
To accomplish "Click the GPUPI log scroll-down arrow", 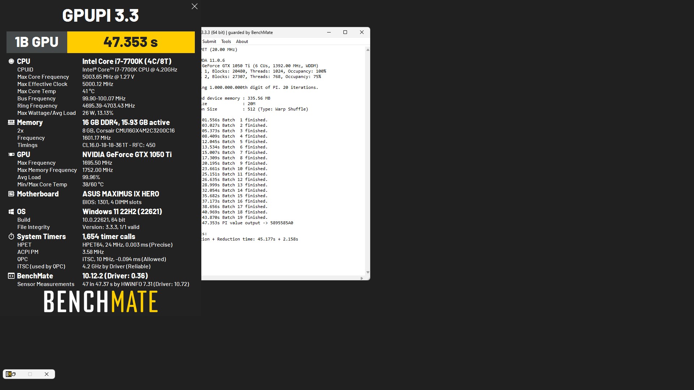I will (368, 272).
